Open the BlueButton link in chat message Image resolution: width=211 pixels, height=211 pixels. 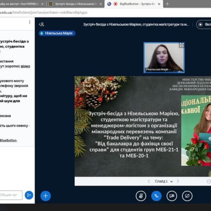(8, 140)
